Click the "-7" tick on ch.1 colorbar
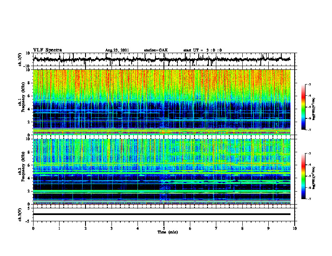The height and width of the screenshot is (256, 332). [309, 130]
